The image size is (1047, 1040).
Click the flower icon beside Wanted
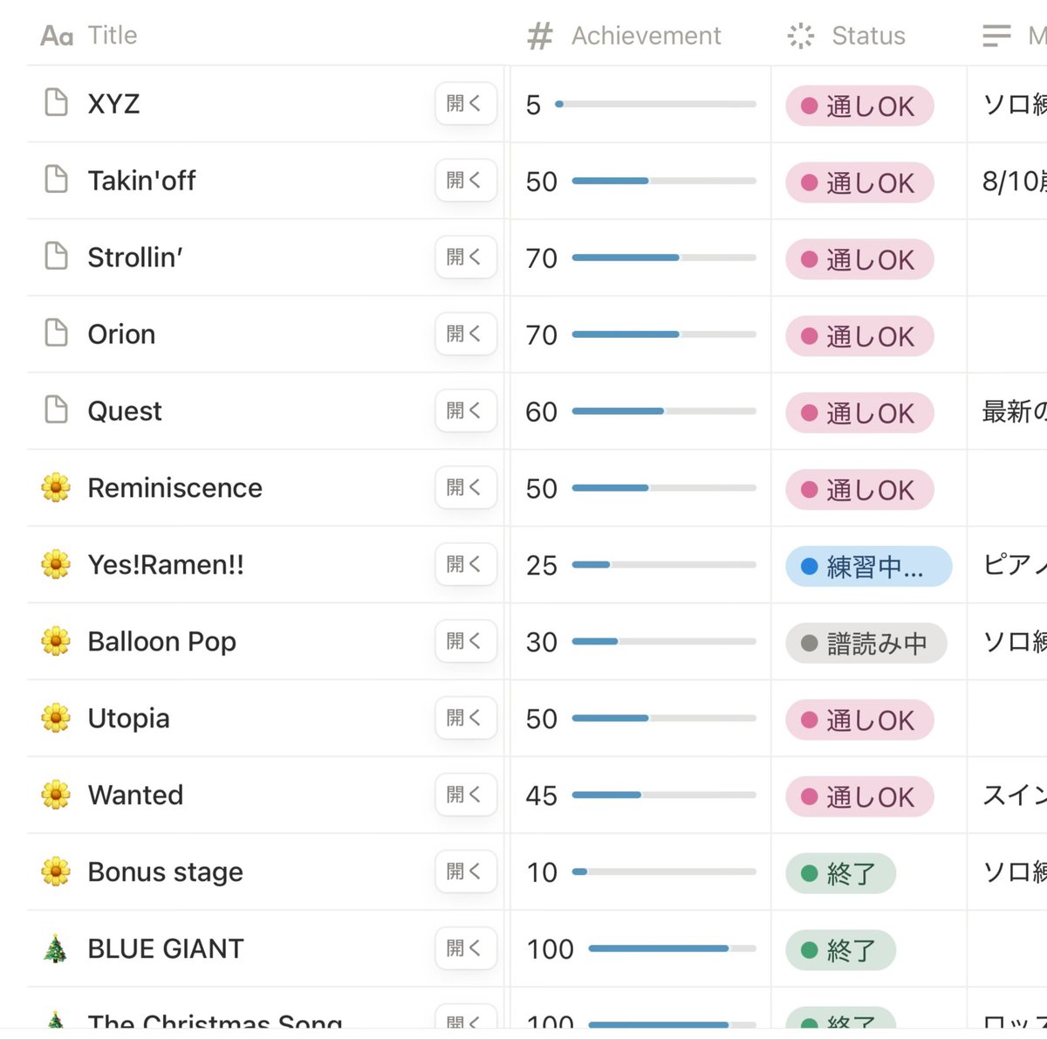[56, 795]
